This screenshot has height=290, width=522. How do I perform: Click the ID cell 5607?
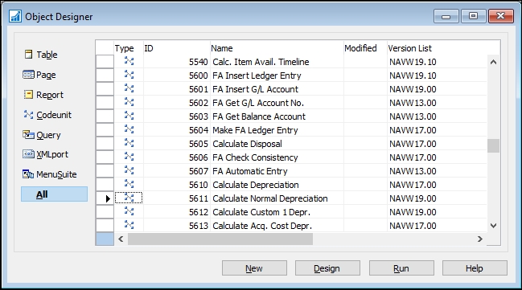177,171
